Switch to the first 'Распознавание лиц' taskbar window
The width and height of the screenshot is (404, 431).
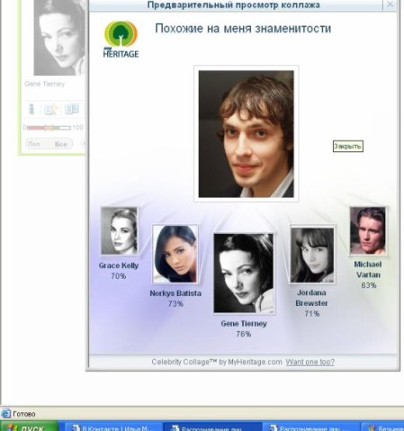212,427
